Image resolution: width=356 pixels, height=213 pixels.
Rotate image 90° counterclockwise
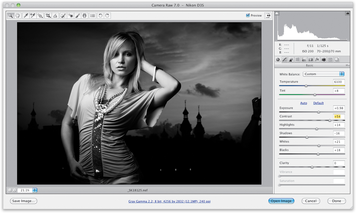[x=101, y=16]
